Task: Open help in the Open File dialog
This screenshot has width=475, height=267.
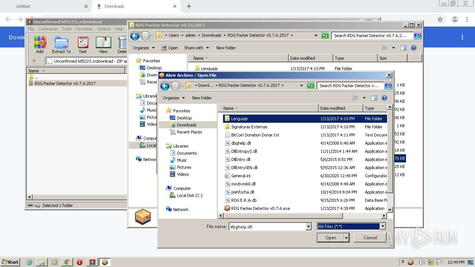Action: tap(384, 98)
